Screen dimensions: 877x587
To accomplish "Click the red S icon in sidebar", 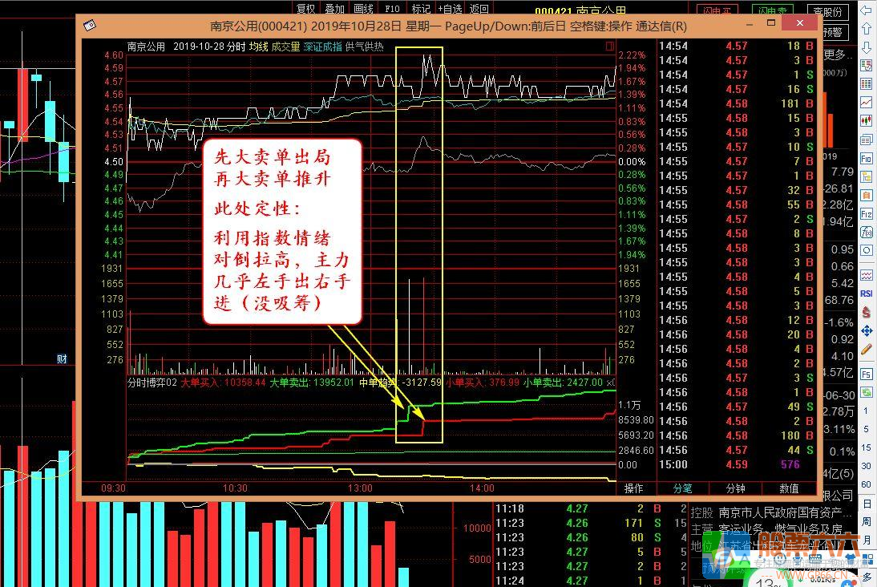I will click(867, 312).
